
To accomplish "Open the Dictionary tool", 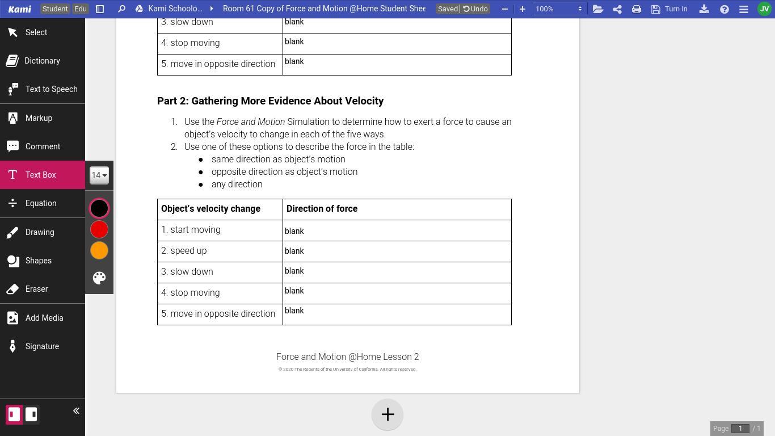I will click(43, 61).
